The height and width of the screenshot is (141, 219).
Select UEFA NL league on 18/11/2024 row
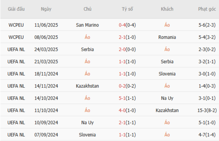click(x=16, y=74)
